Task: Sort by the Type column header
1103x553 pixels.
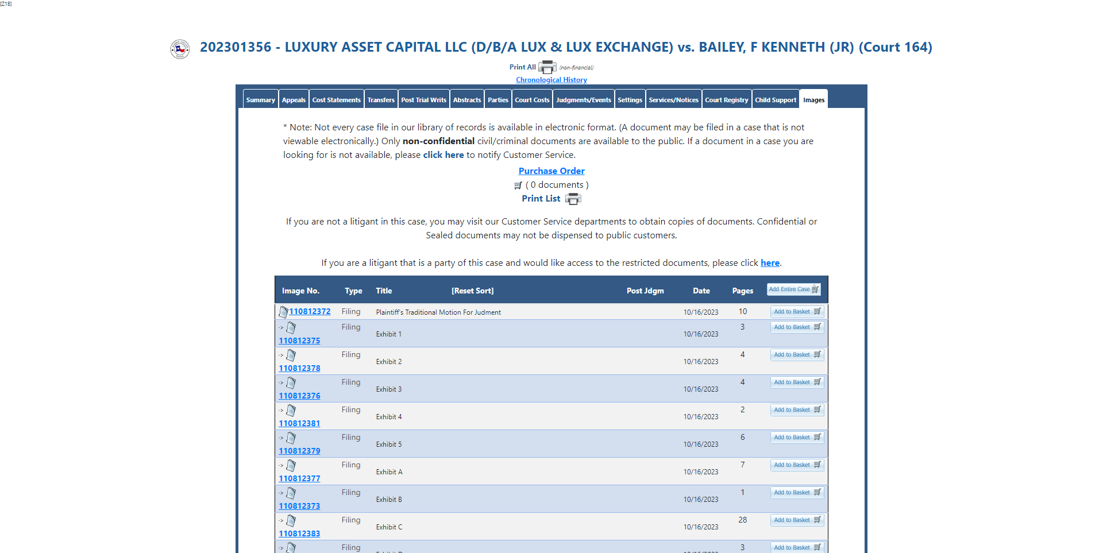Action: [353, 291]
